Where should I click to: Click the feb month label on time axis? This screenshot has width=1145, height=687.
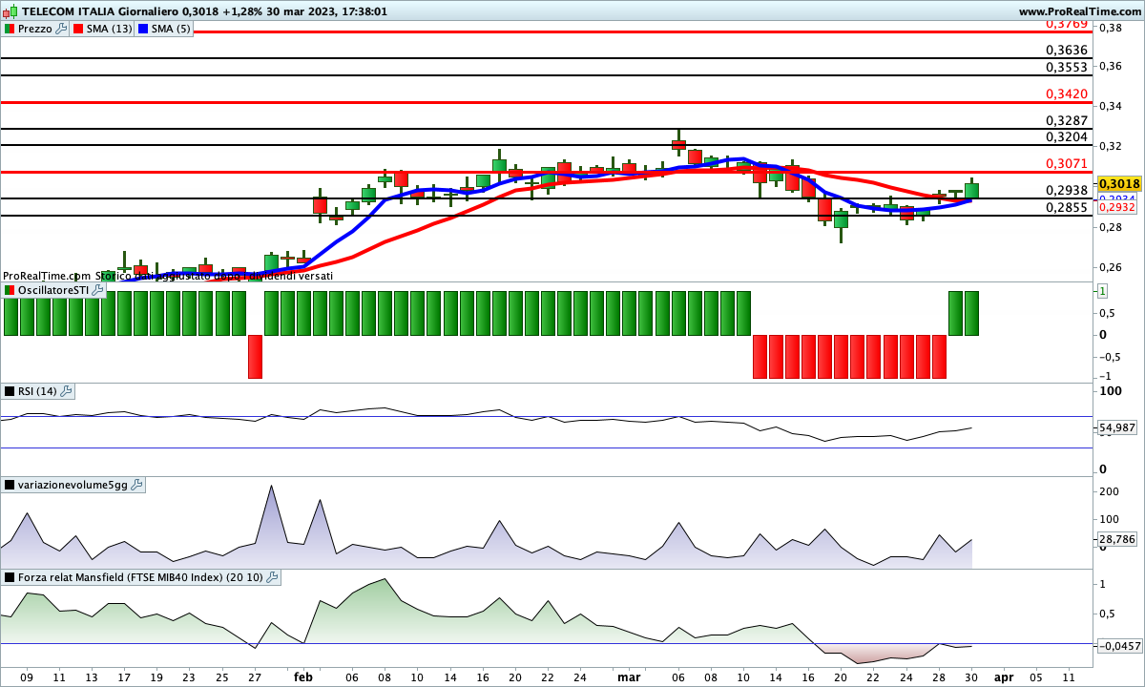303,677
